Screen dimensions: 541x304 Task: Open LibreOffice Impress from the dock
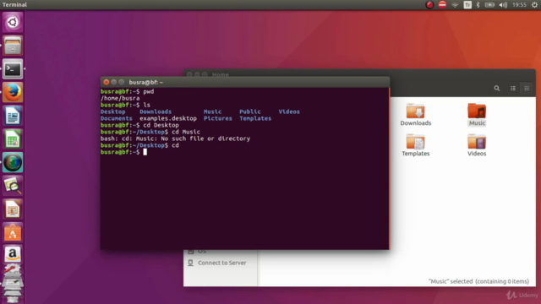13,209
